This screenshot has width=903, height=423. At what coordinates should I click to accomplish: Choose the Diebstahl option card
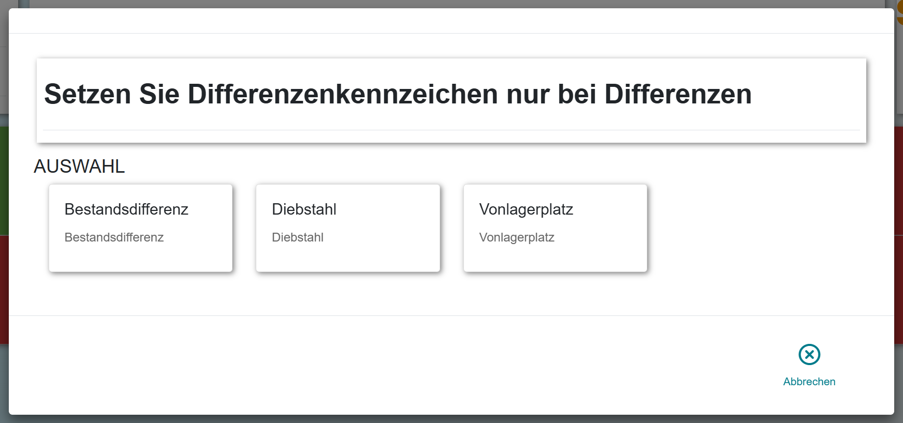(347, 228)
